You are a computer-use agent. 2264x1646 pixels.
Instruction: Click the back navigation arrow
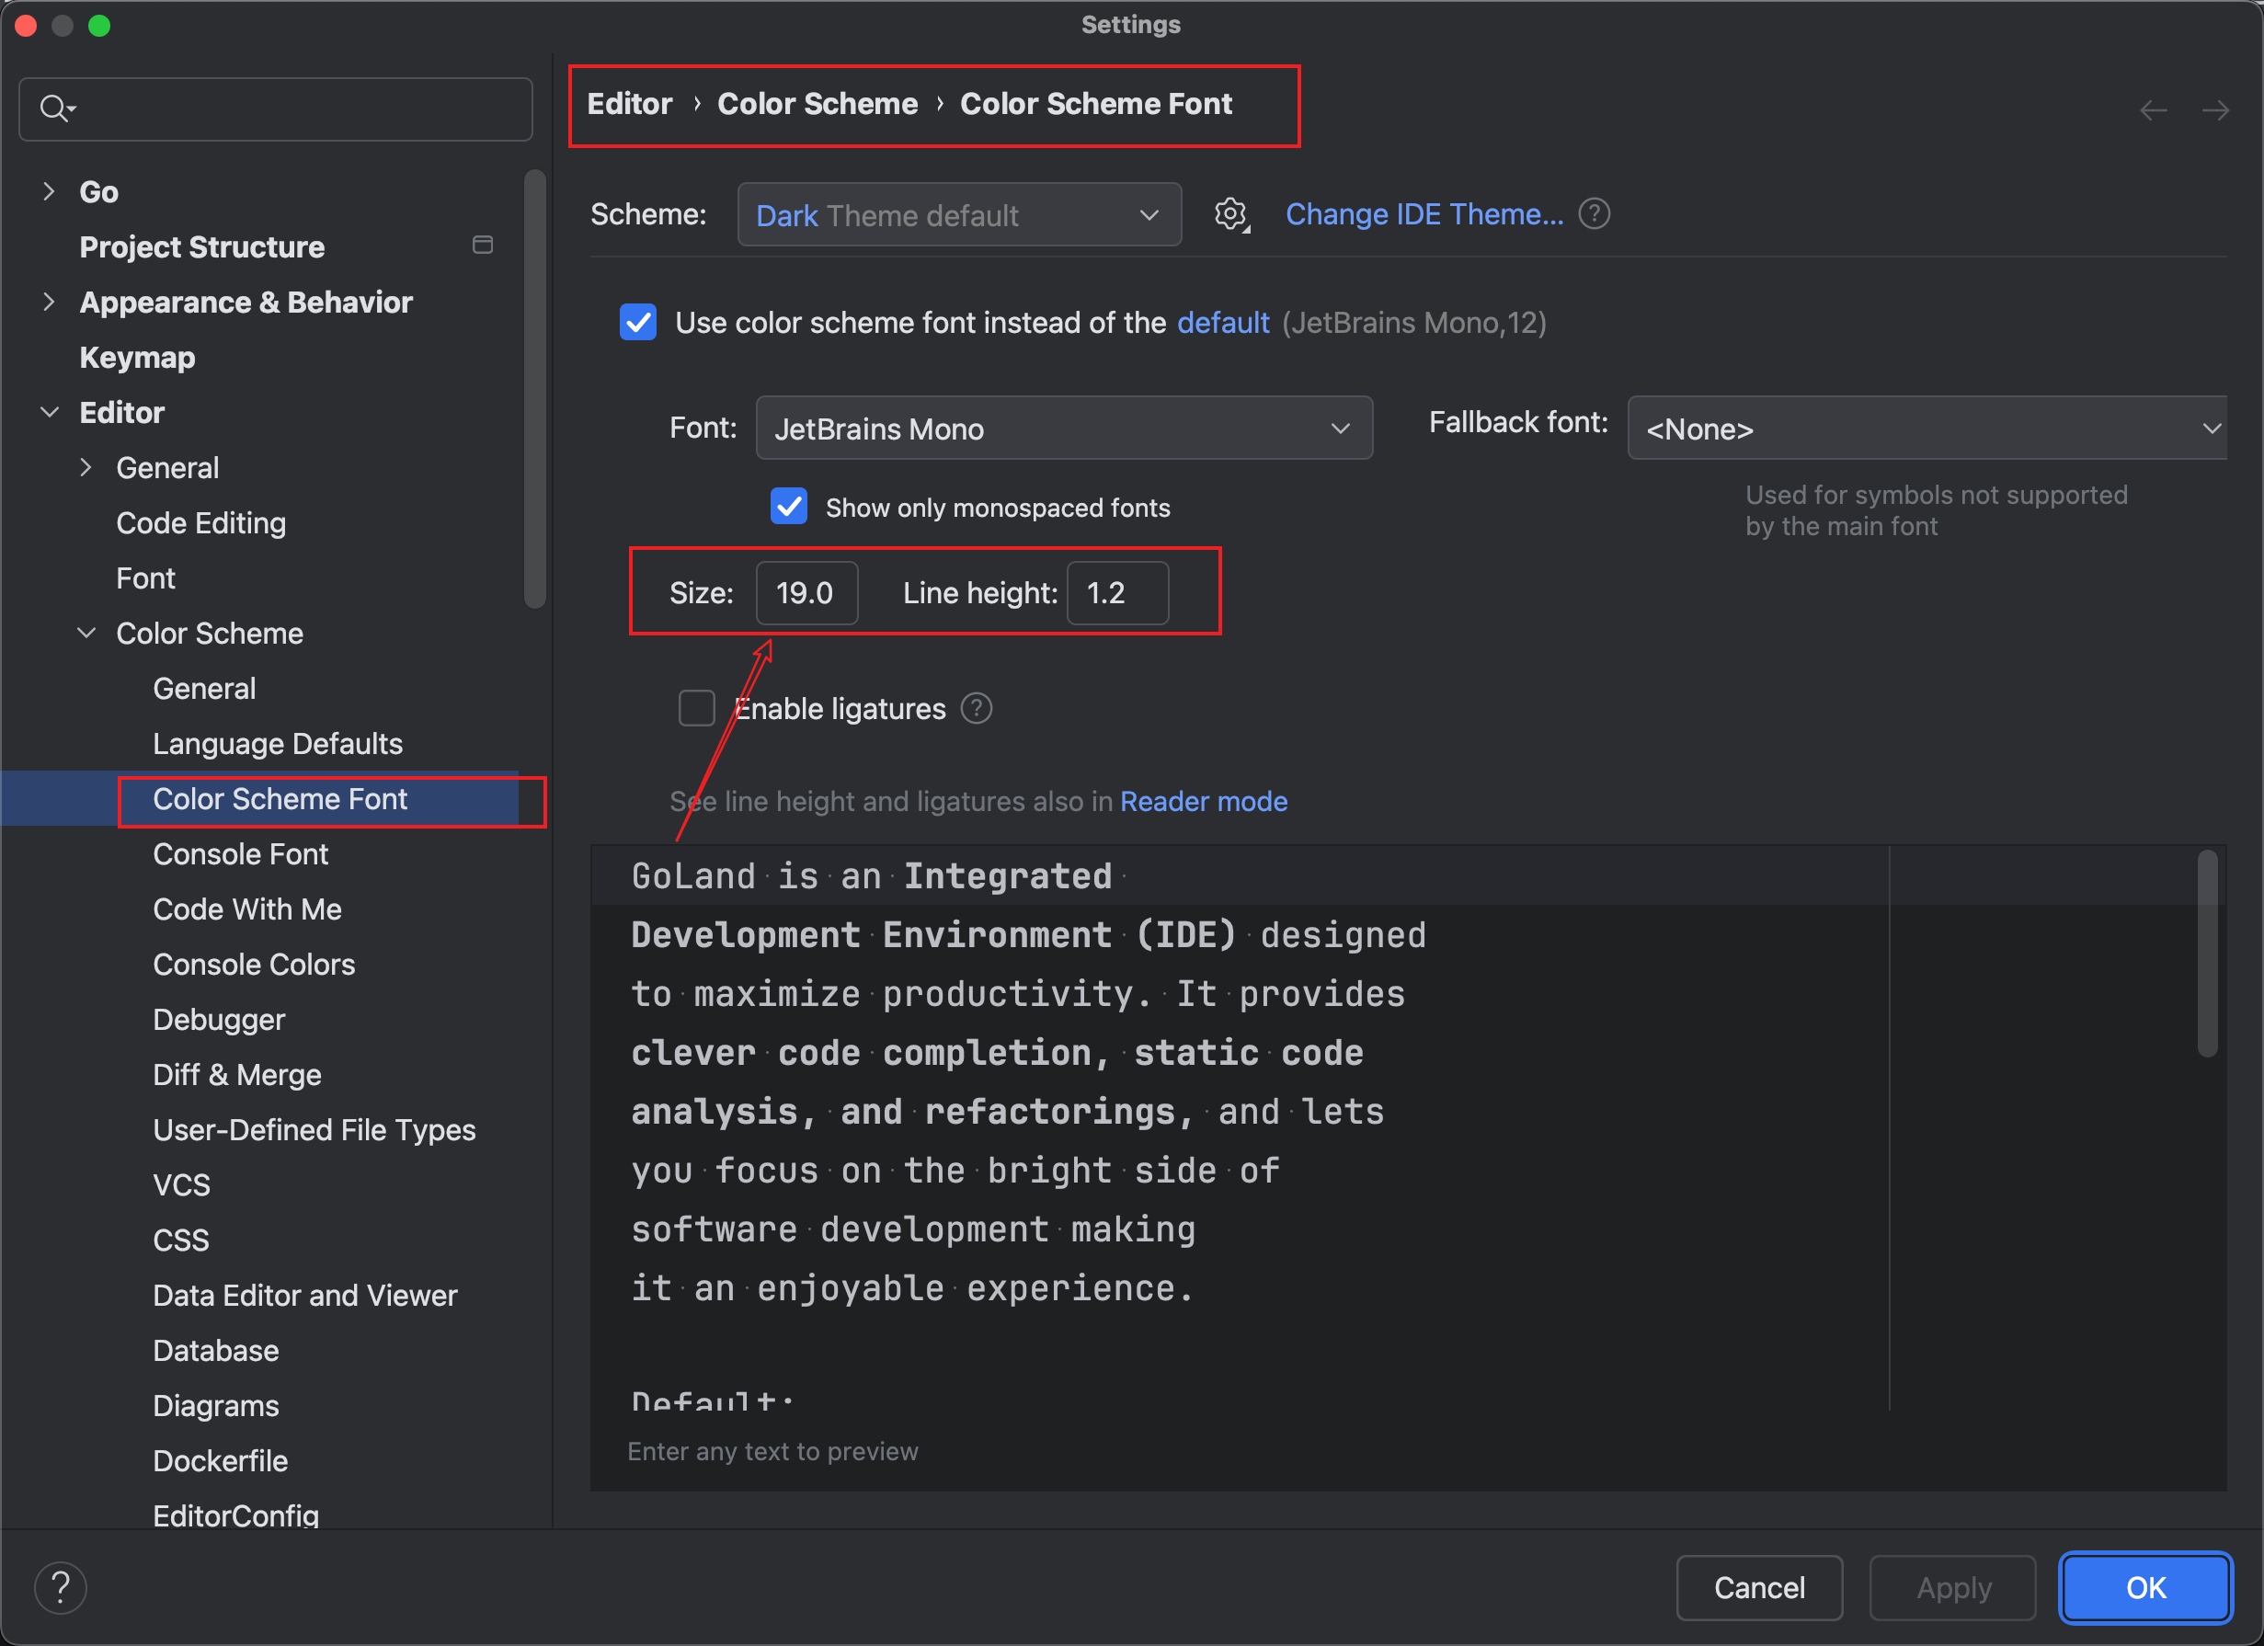[x=2154, y=109]
